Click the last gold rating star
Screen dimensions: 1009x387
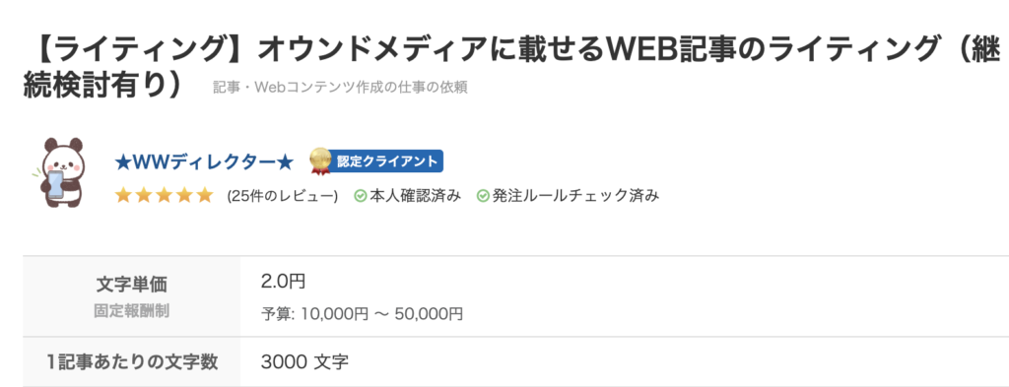(x=204, y=195)
